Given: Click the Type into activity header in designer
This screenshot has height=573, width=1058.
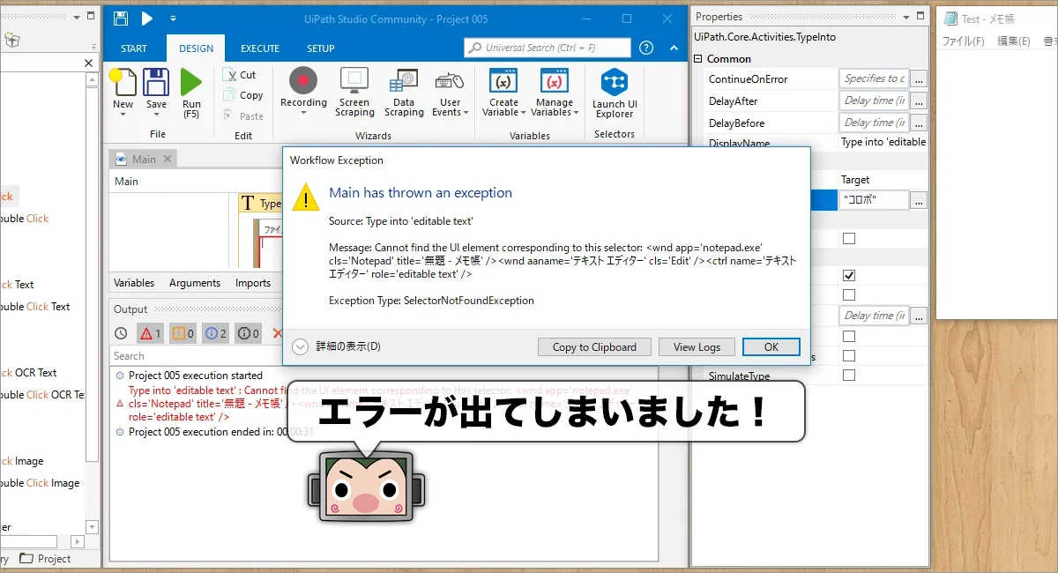Looking at the screenshot, I should pos(260,203).
